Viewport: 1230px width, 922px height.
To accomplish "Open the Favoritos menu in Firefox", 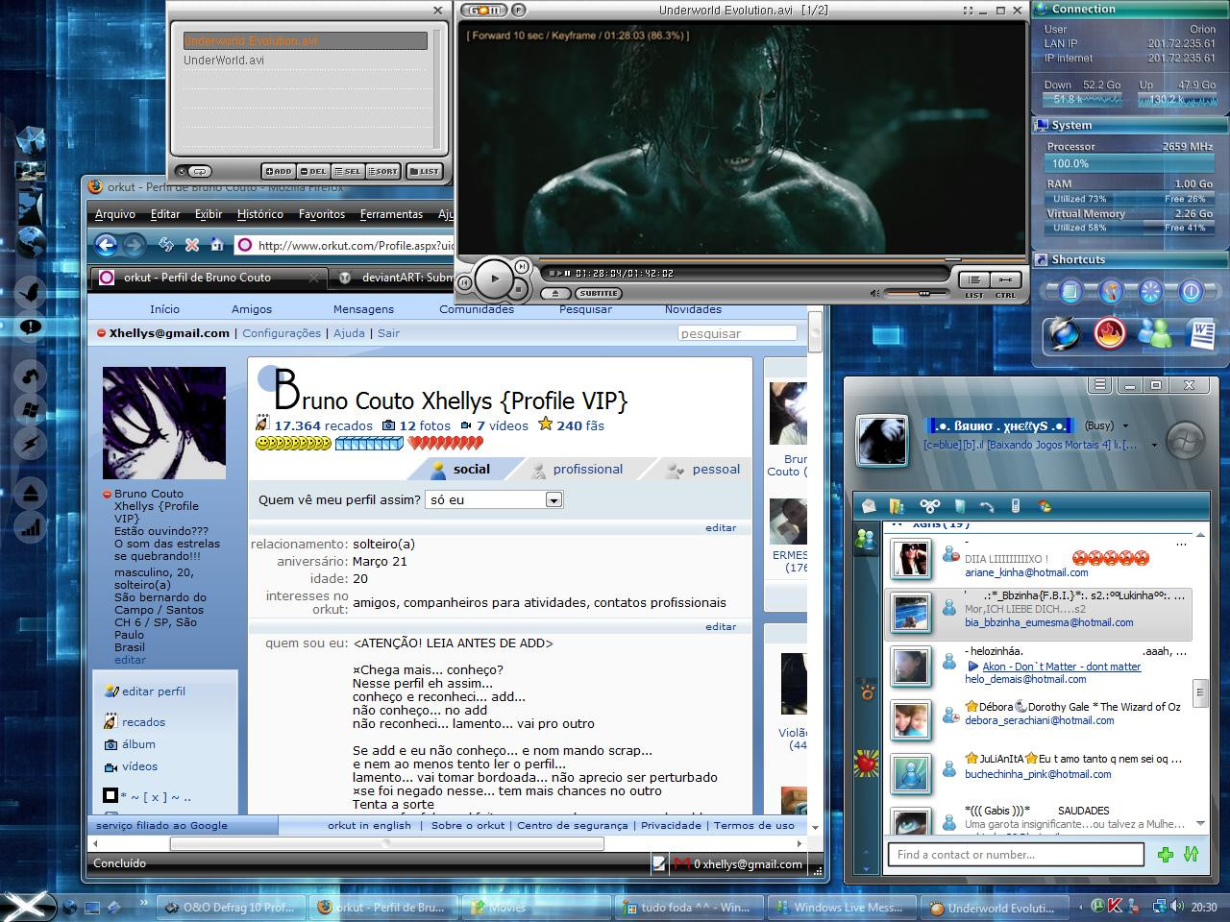I will click(x=321, y=214).
